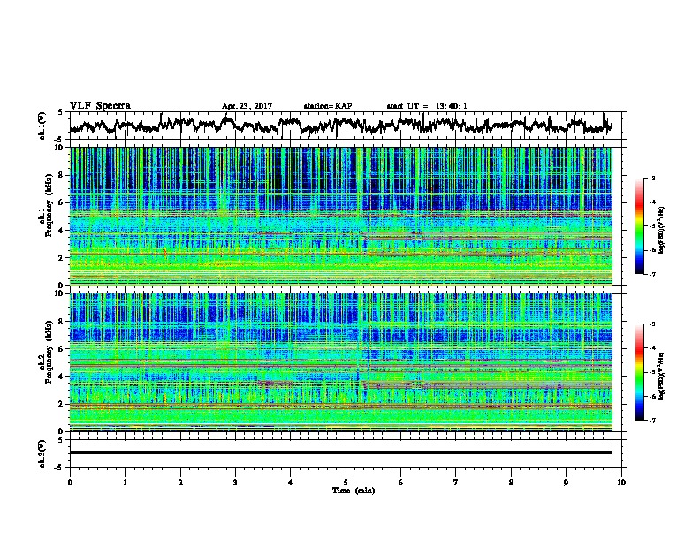Select the "Time (min)" x-axis label
This screenshot has width=700, height=541.
(354, 491)
